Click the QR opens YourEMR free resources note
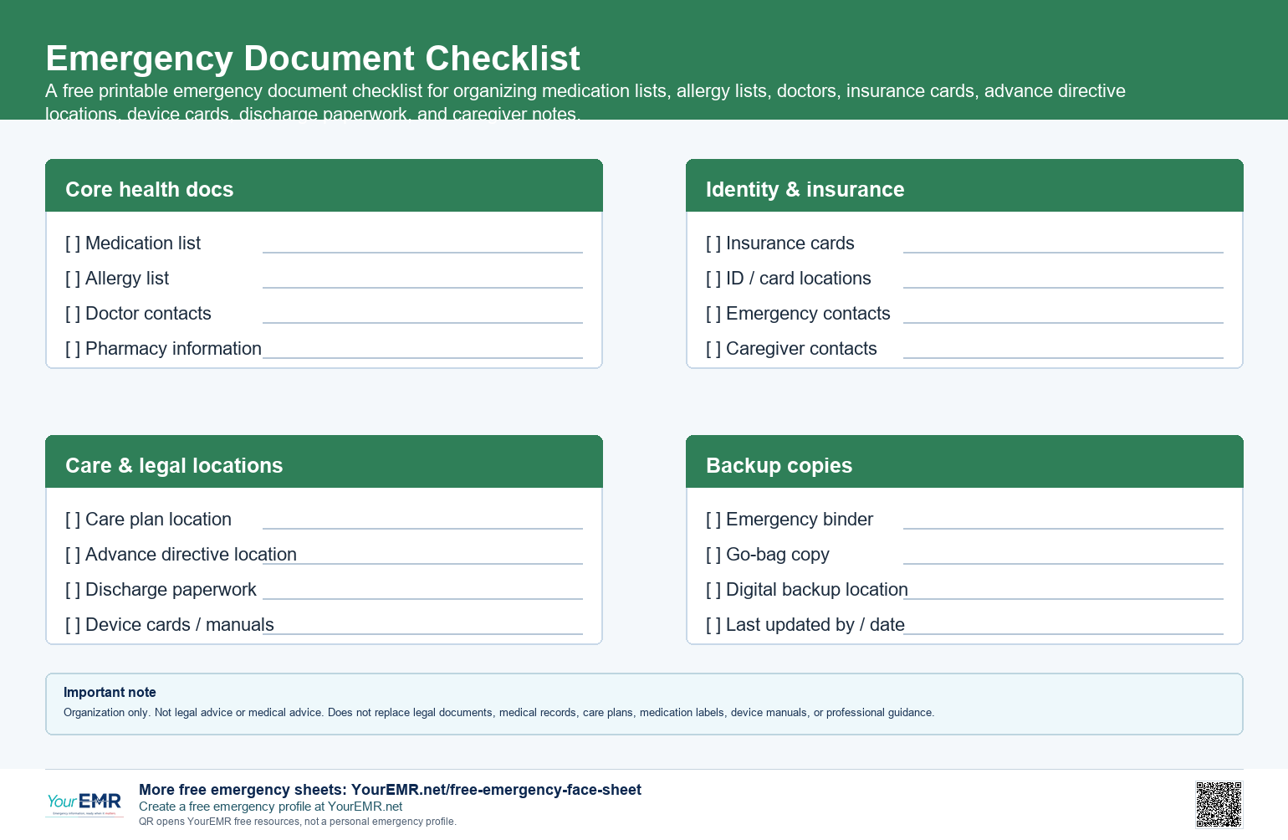The width and height of the screenshot is (1288, 840). point(298,822)
